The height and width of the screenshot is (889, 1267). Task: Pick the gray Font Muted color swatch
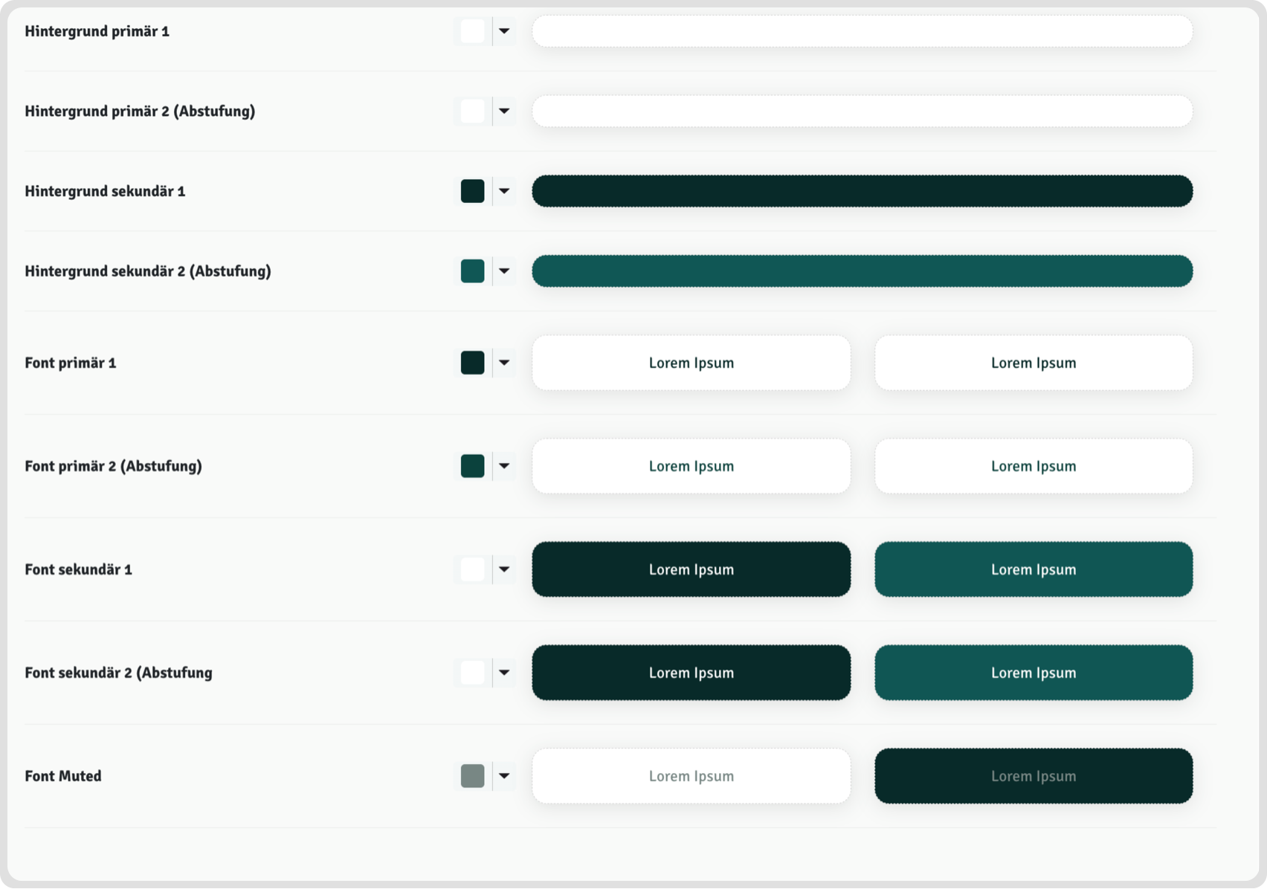click(472, 776)
